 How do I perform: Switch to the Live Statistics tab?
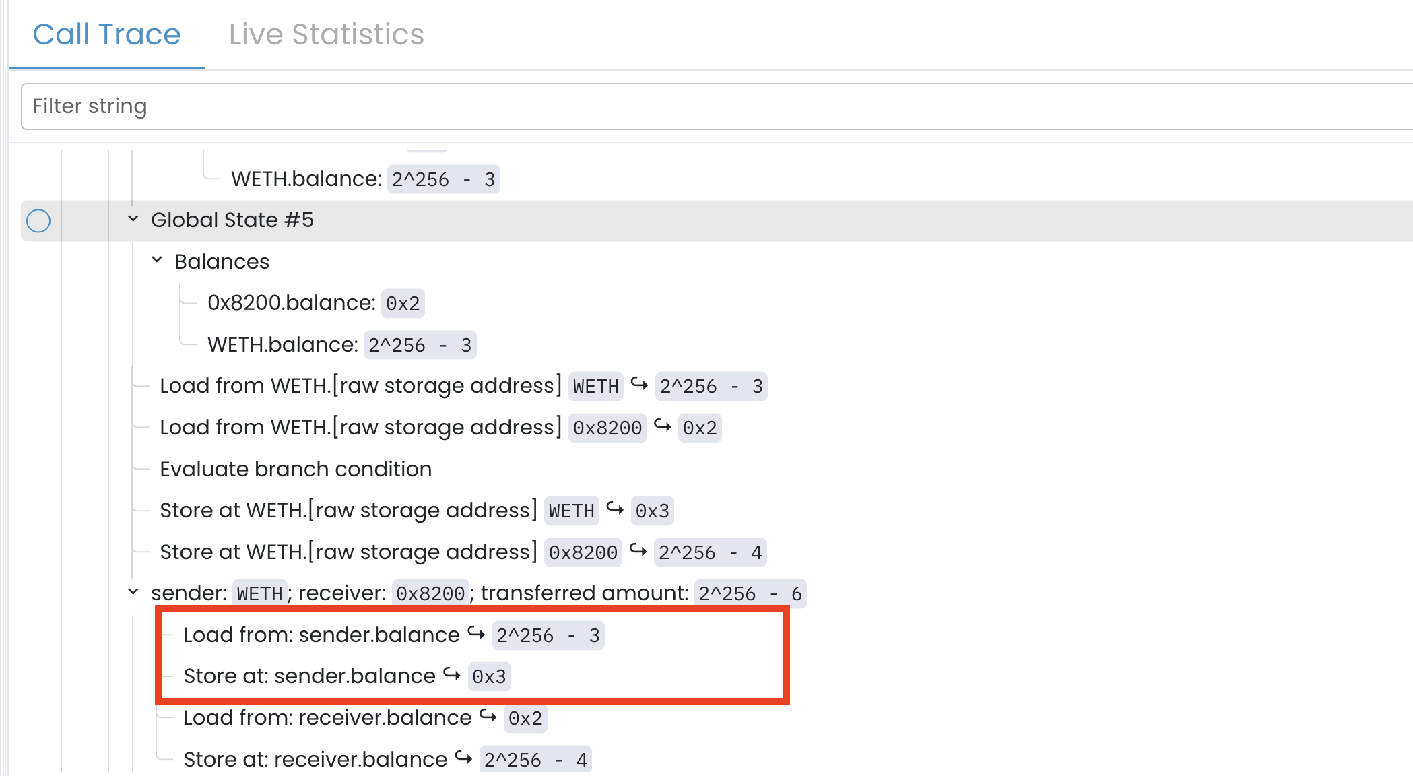[326, 34]
